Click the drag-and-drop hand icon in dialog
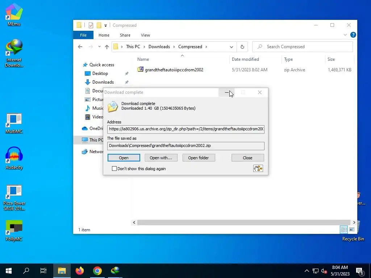 tap(258, 168)
